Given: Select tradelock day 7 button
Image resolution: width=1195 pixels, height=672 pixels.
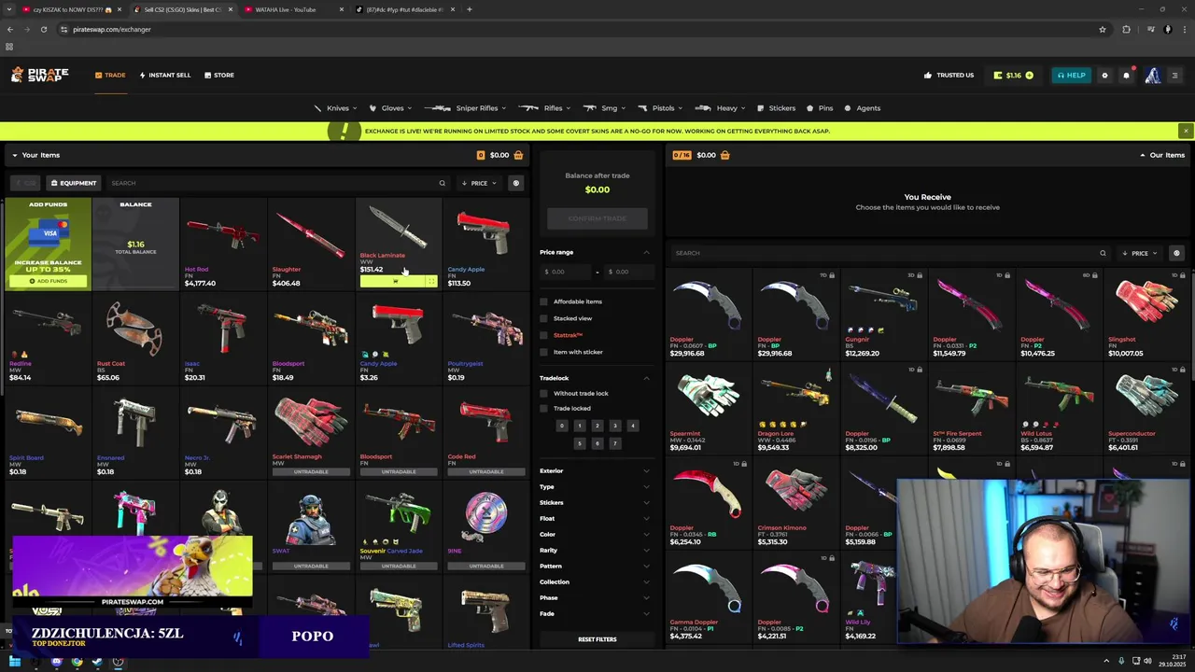Looking at the screenshot, I should pos(614,443).
